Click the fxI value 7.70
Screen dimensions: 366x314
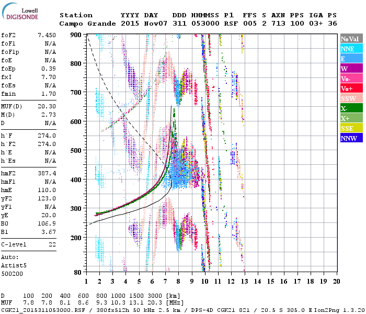click(49, 77)
